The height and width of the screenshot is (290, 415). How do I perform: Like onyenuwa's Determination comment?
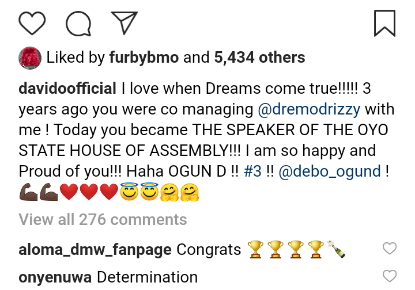(x=390, y=276)
